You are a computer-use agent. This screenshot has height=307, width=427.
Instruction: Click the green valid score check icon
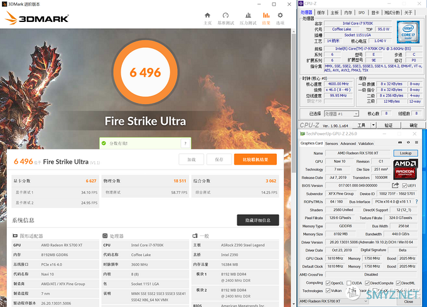tap(104, 143)
